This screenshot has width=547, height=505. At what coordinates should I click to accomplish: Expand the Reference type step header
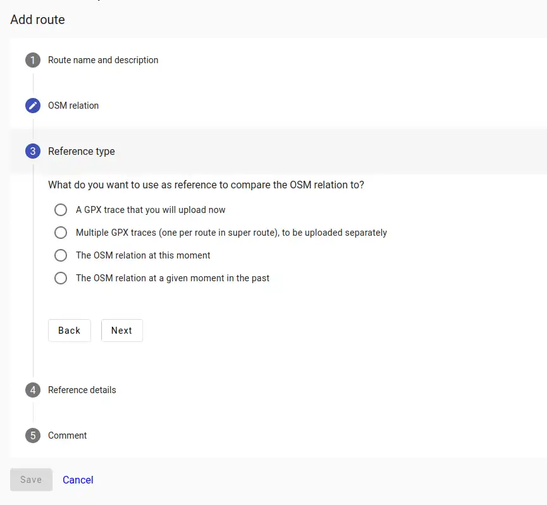point(82,151)
